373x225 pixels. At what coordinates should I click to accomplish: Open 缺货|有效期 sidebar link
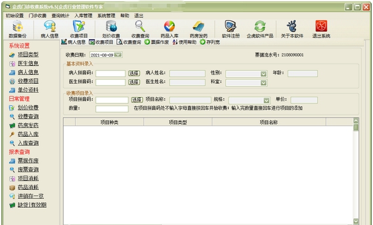32,205
